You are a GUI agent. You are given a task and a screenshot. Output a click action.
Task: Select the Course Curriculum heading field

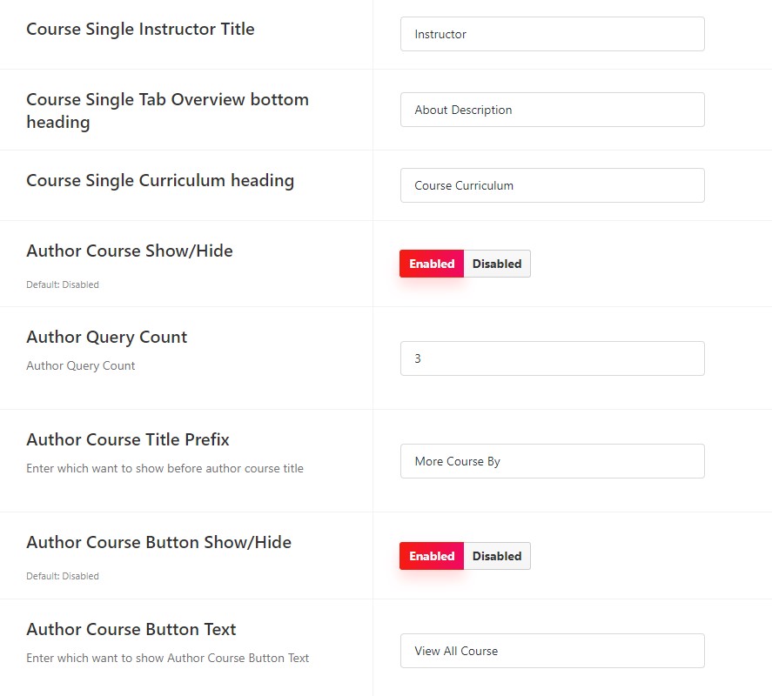(553, 185)
